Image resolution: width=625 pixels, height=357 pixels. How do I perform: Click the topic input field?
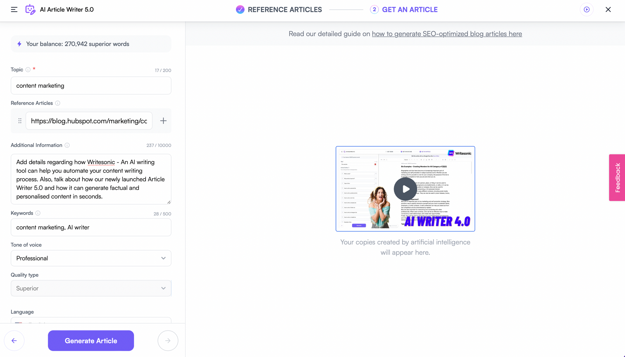pos(91,85)
